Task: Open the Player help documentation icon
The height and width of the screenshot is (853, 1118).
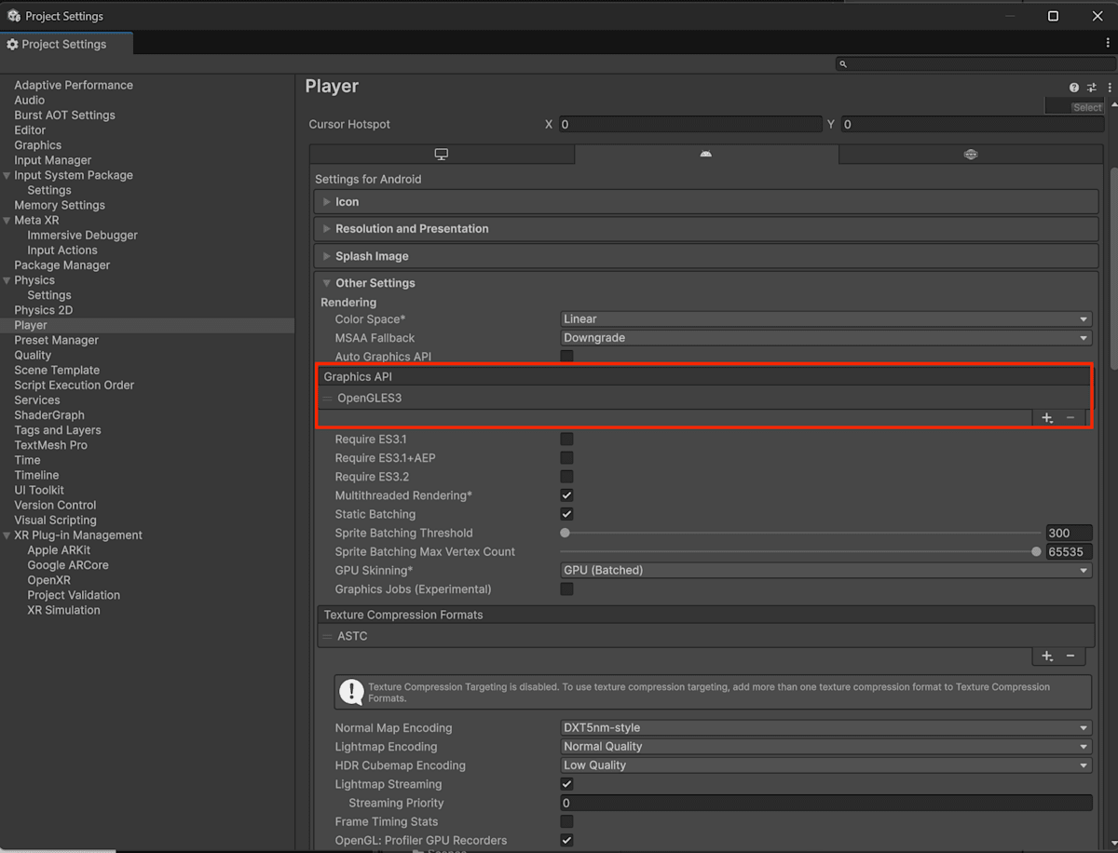Action: pos(1074,87)
